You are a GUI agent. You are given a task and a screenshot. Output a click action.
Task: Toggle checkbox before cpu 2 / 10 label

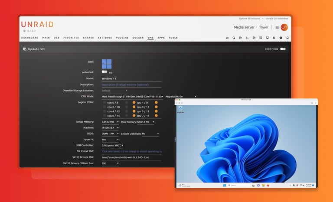pos(104,107)
